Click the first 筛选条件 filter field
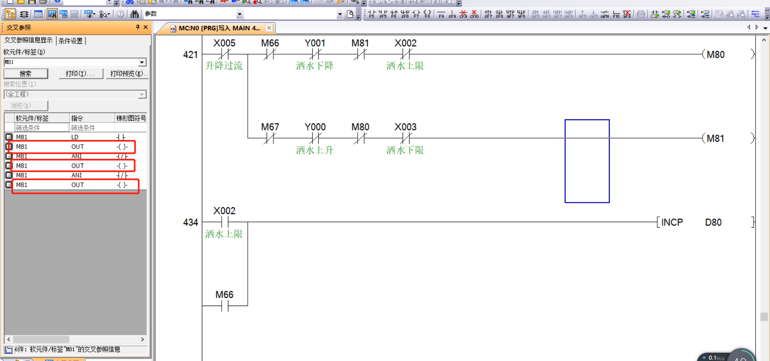 coord(41,128)
